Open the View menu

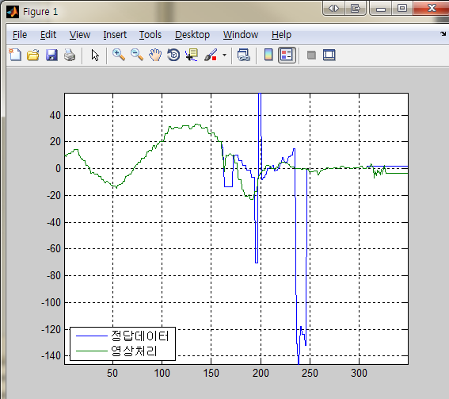coord(80,35)
